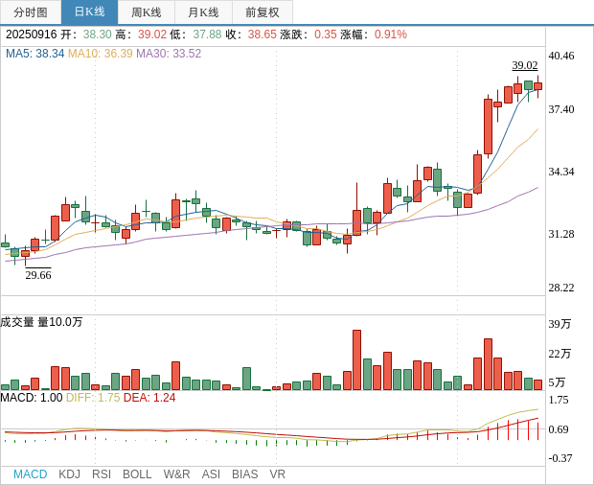Select the ASI indicator
The width and height of the screenshot is (594, 485).
pos(211,474)
